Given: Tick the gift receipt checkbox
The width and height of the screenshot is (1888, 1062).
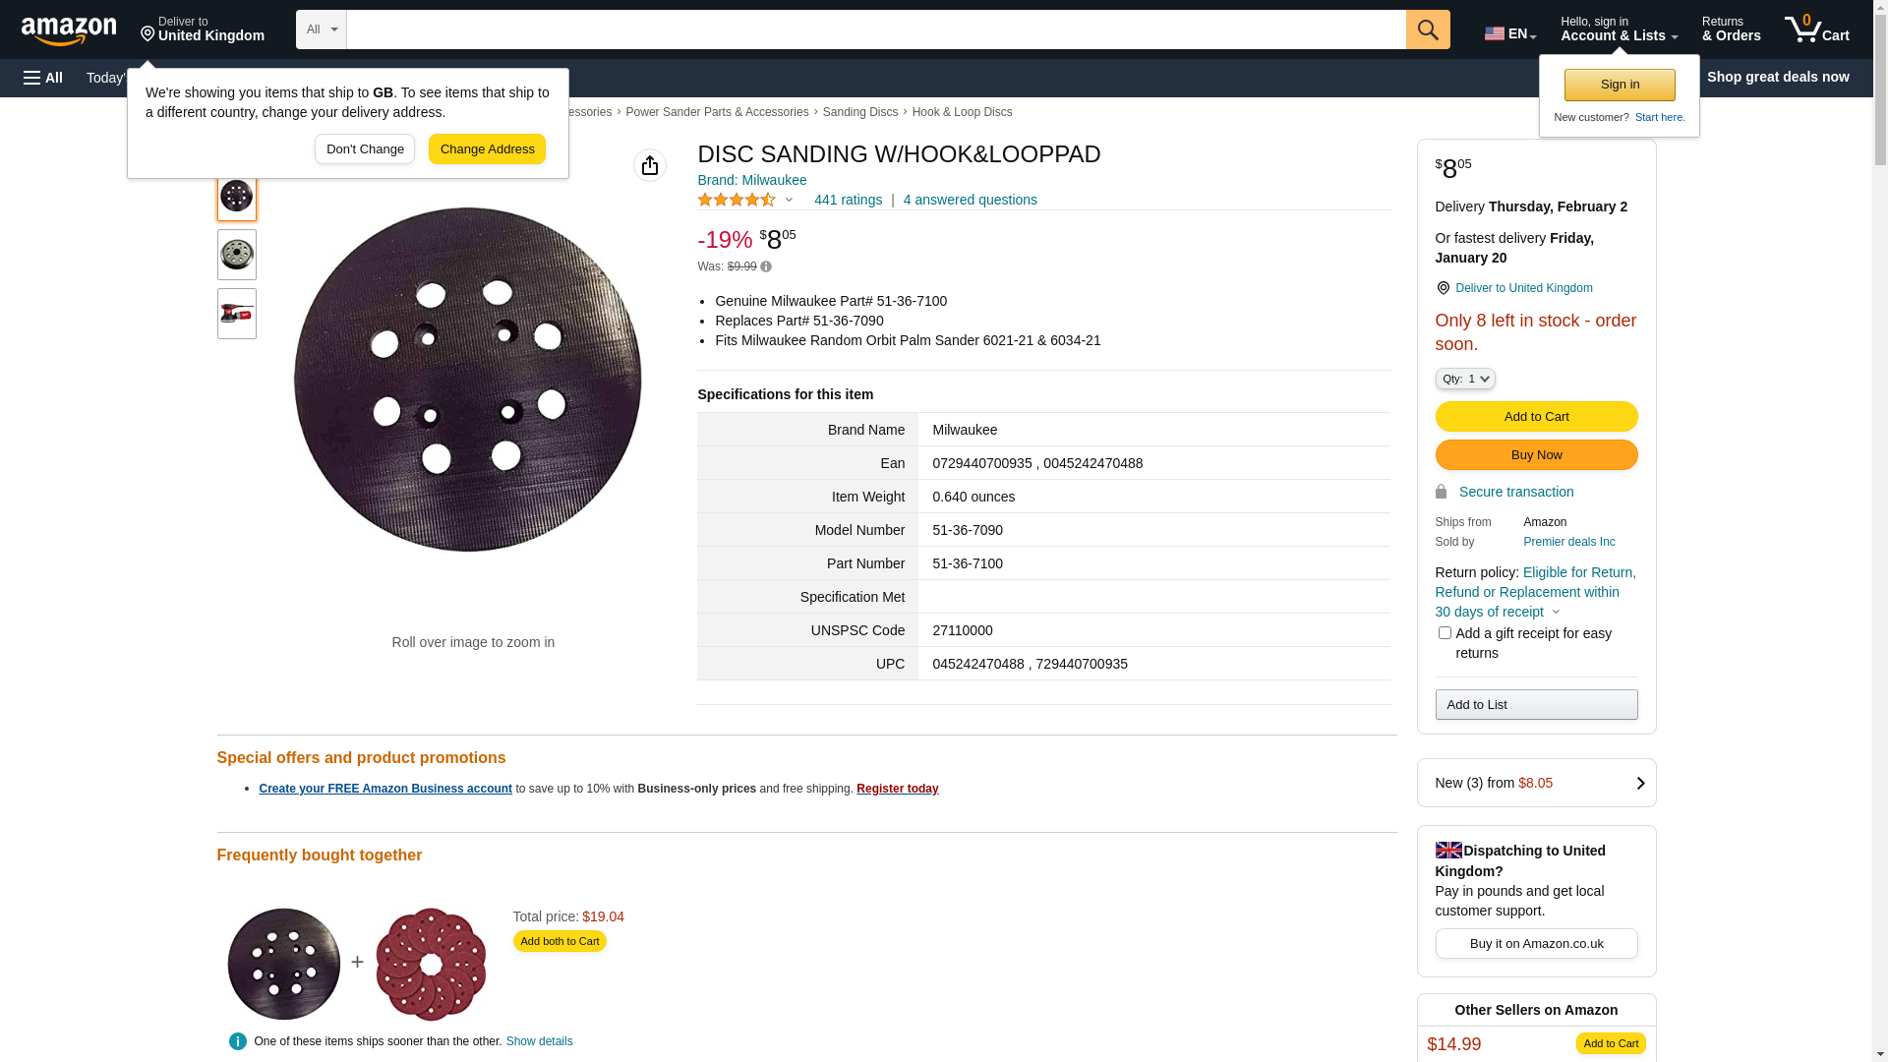Looking at the screenshot, I should tap(1445, 633).
